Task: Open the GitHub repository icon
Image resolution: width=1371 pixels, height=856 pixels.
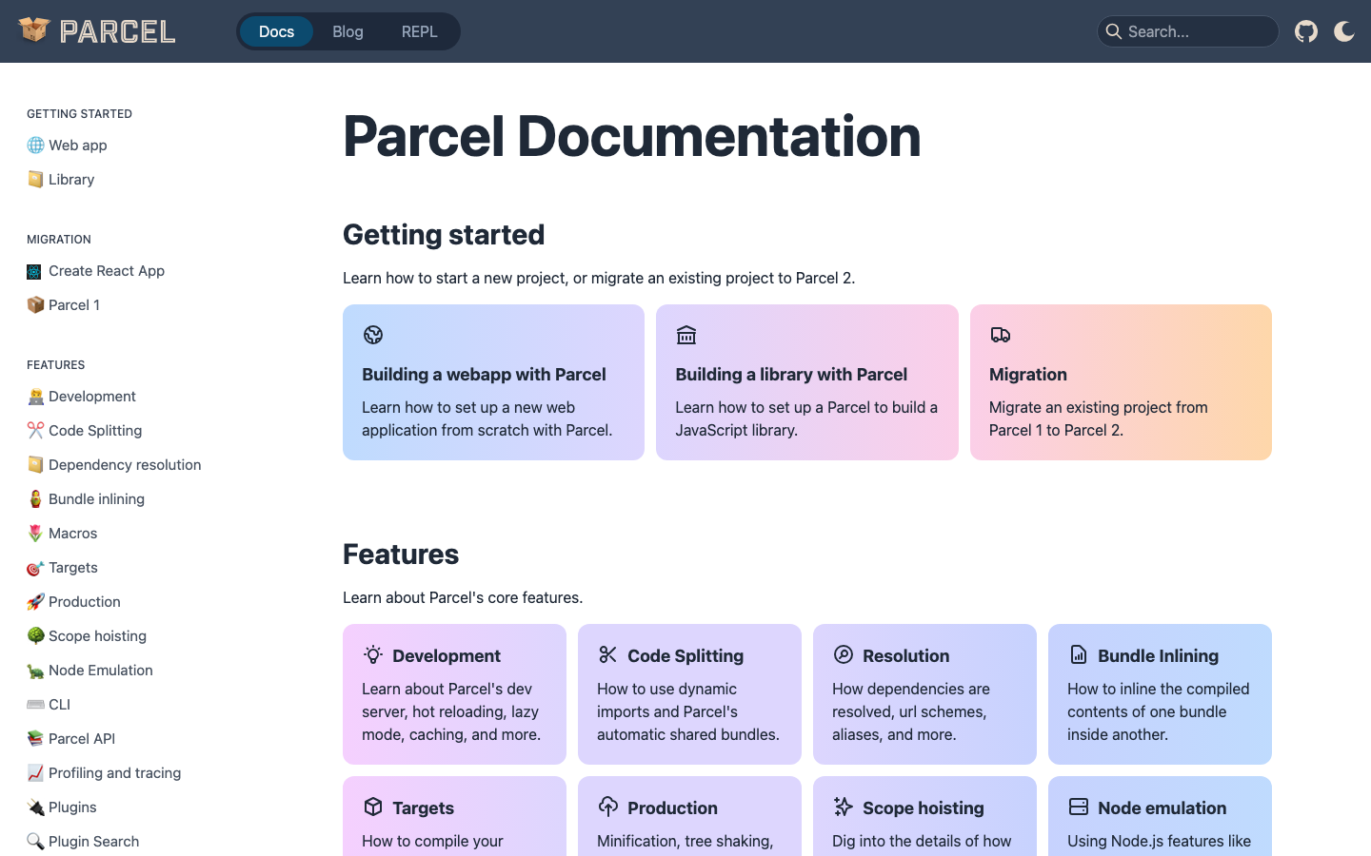Action: click(1306, 31)
